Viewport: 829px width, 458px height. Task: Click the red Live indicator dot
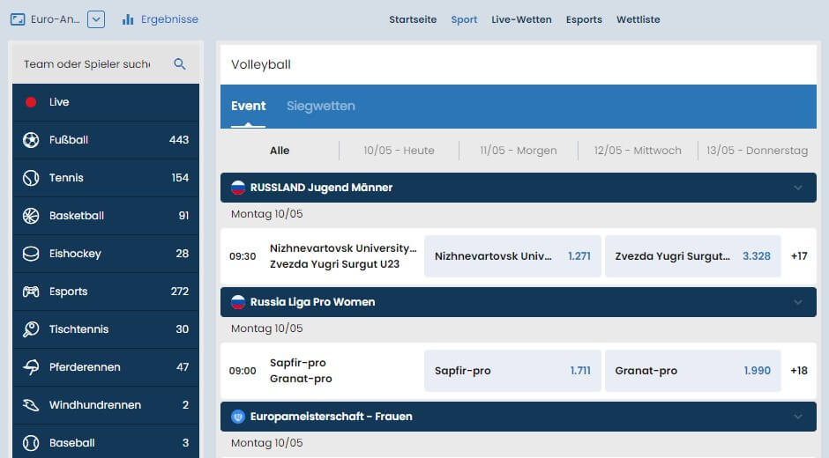31,102
